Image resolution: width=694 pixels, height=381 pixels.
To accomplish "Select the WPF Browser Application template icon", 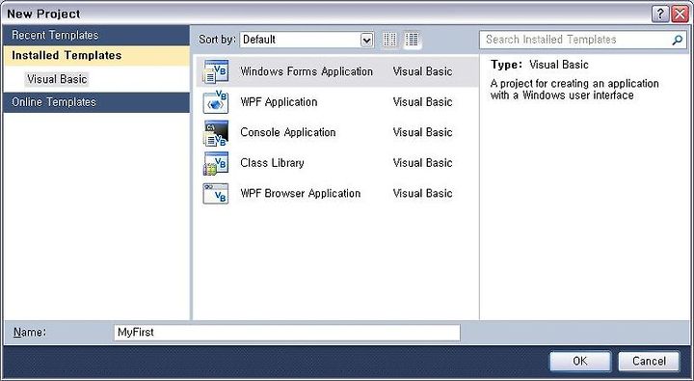I will click(216, 194).
